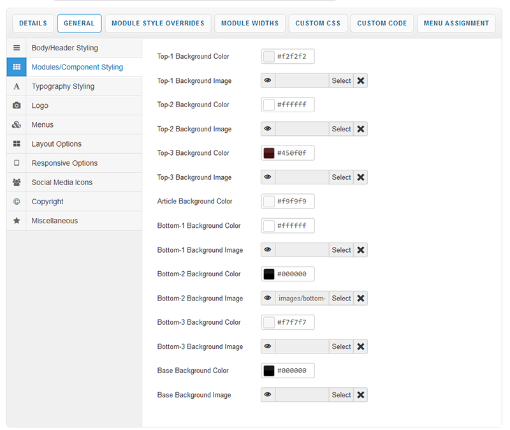
Task: Click the Menus sidebar icon
Action: pos(17,124)
